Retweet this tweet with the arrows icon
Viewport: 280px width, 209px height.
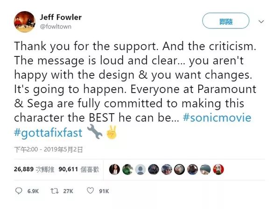pos(55,191)
